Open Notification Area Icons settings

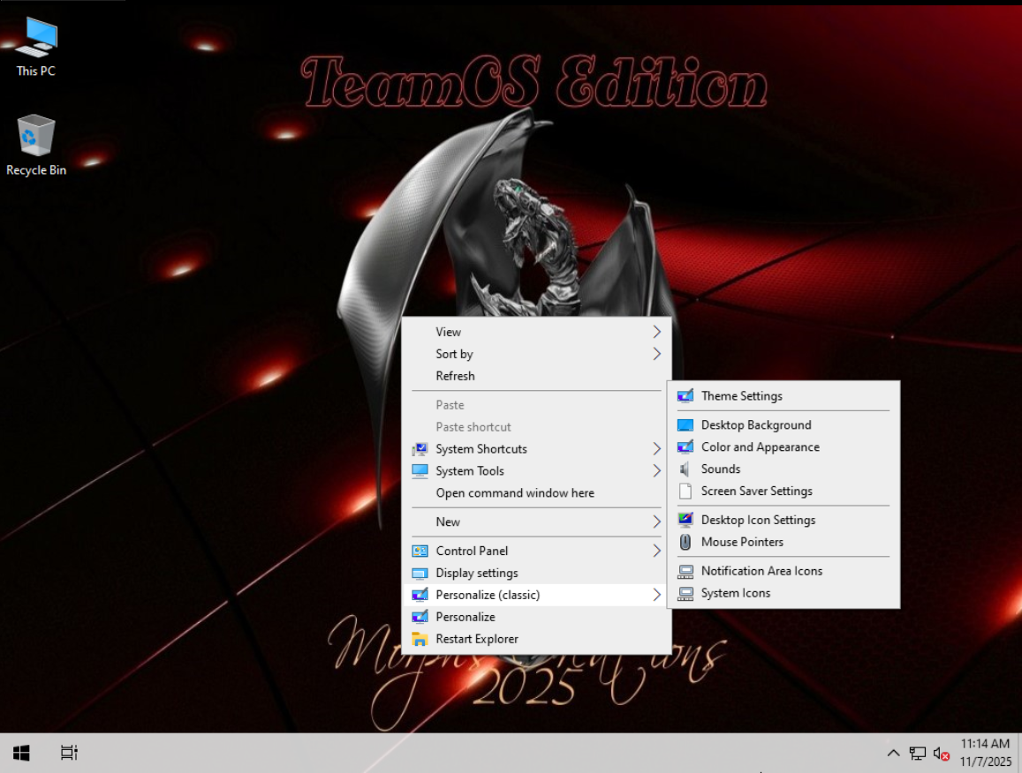tap(761, 571)
